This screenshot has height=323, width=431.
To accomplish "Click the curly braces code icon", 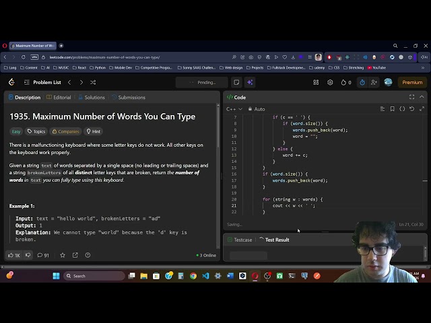I will [x=402, y=109].
